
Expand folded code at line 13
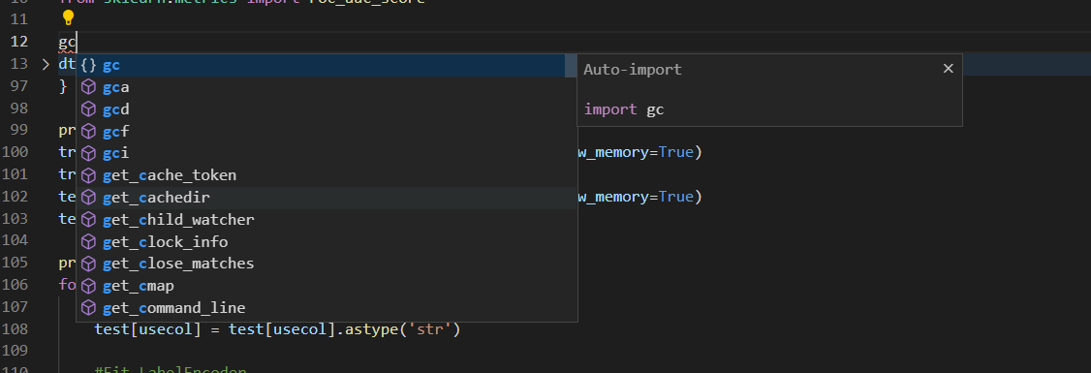coord(46,65)
